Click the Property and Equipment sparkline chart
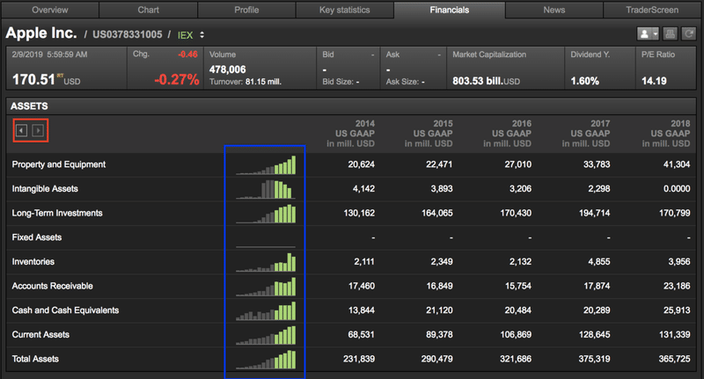The image size is (704, 379). click(x=266, y=165)
